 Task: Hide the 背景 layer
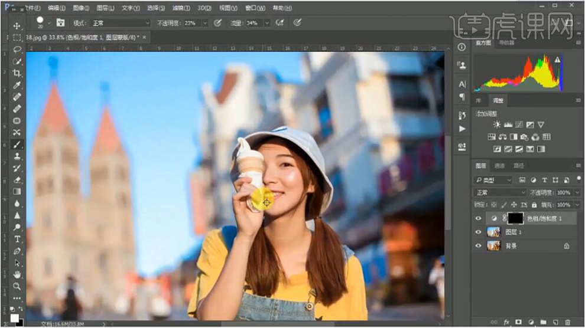click(479, 245)
